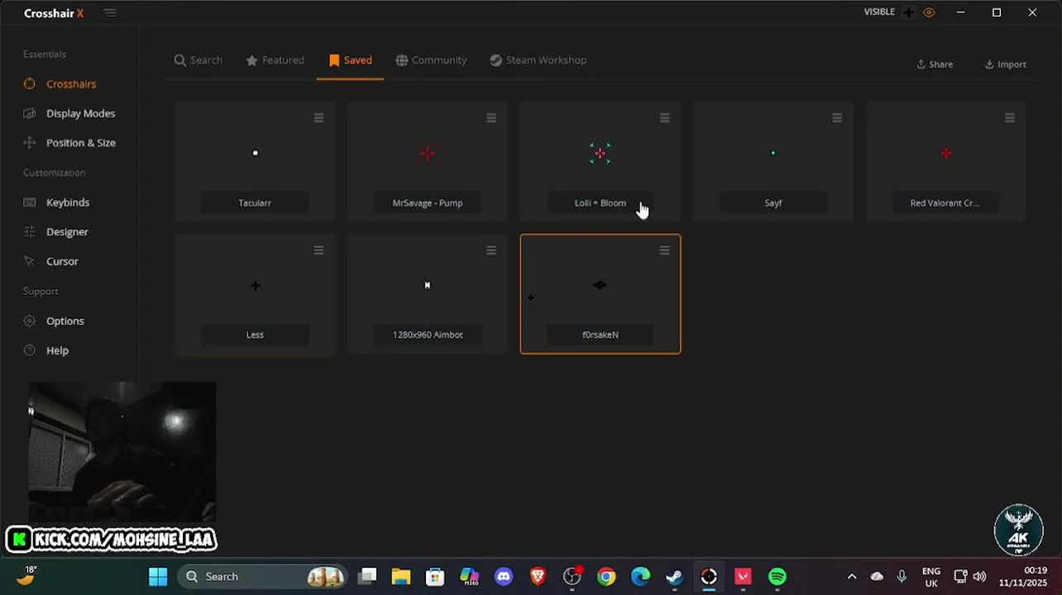Launch Brave browser from the taskbar

(x=538, y=576)
